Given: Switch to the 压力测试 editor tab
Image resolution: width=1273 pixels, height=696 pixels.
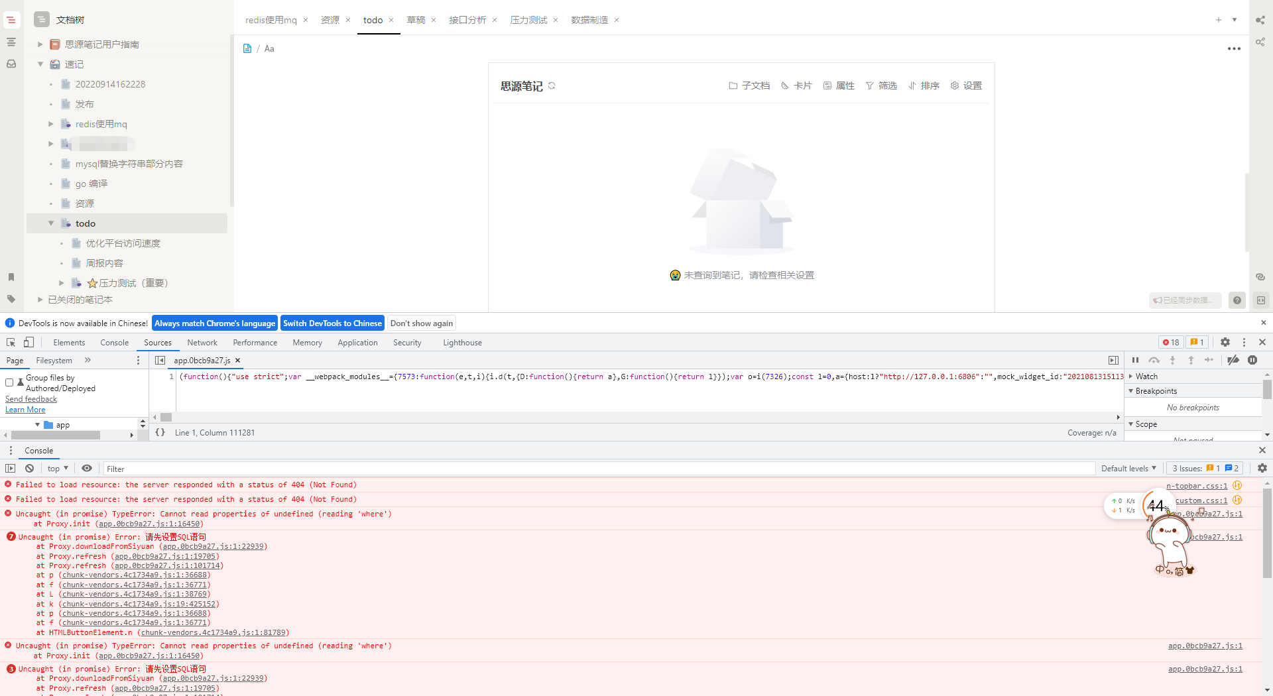Looking at the screenshot, I should pyautogui.click(x=528, y=20).
